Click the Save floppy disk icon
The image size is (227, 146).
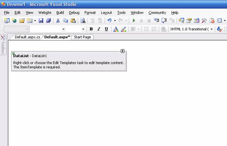[x=41, y=21]
